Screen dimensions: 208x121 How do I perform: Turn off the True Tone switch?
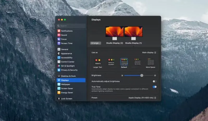point(155,87)
